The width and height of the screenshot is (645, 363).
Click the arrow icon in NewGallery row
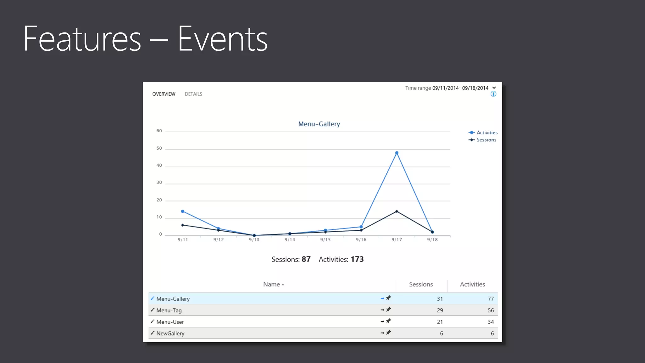coord(382,333)
